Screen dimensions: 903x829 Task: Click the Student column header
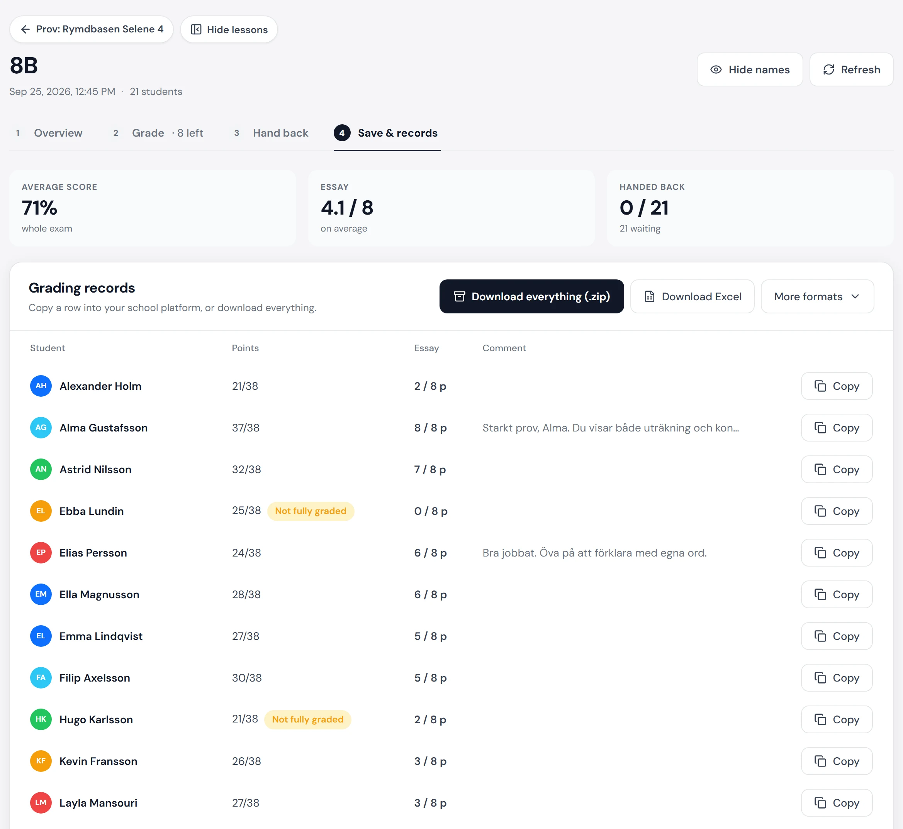(x=48, y=348)
